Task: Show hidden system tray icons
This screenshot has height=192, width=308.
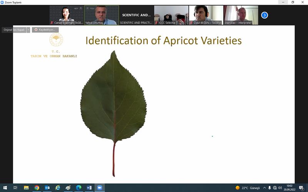Action: (264, 188)
